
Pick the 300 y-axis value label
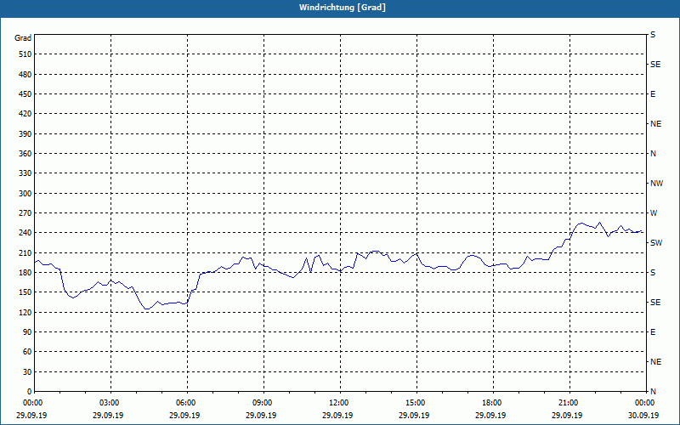(25, 194)
